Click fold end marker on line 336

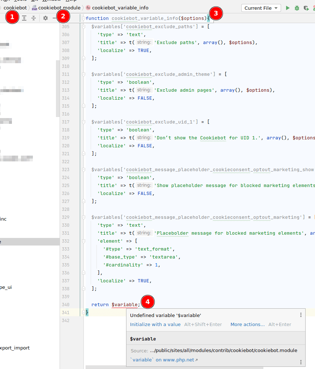83,273
